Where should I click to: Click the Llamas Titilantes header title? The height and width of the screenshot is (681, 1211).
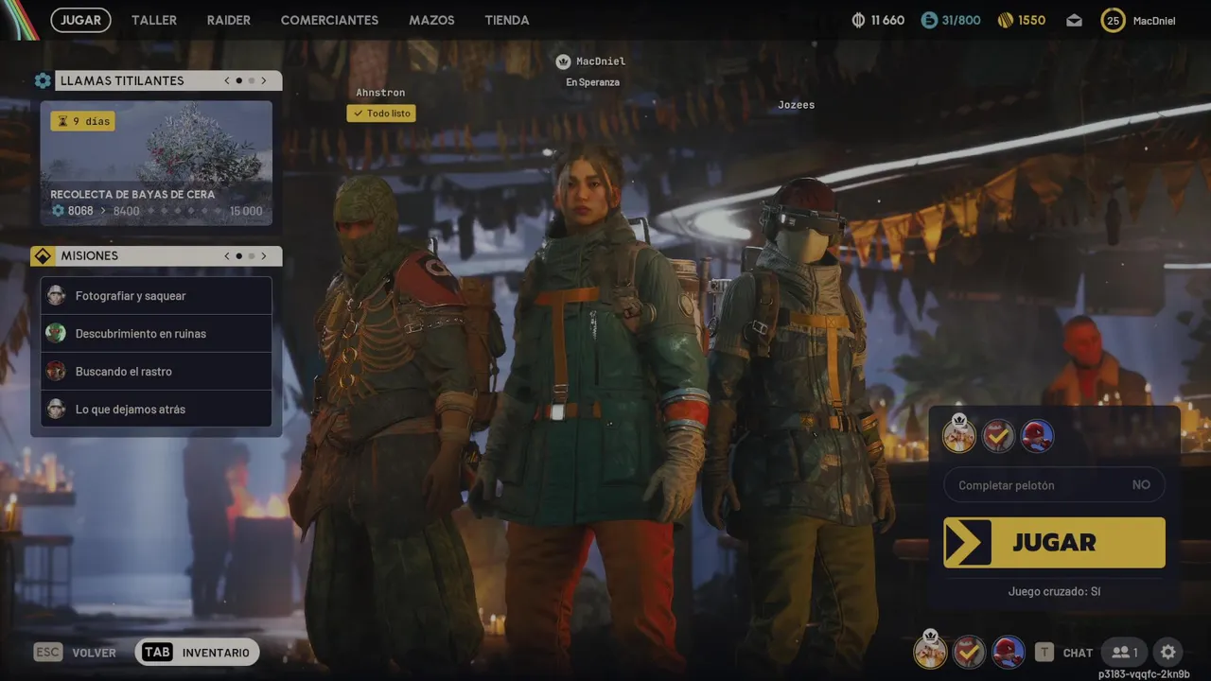pyautogui.click(x=122, y=80)
